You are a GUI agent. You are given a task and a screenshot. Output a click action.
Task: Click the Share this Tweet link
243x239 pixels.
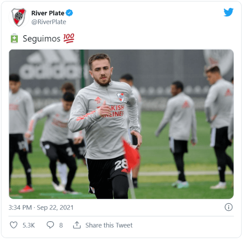click(x=109, y=225)
